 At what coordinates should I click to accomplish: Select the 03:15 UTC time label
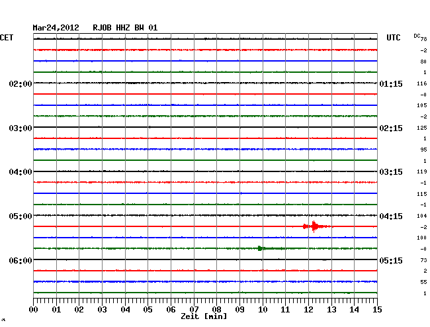[391, 172]
